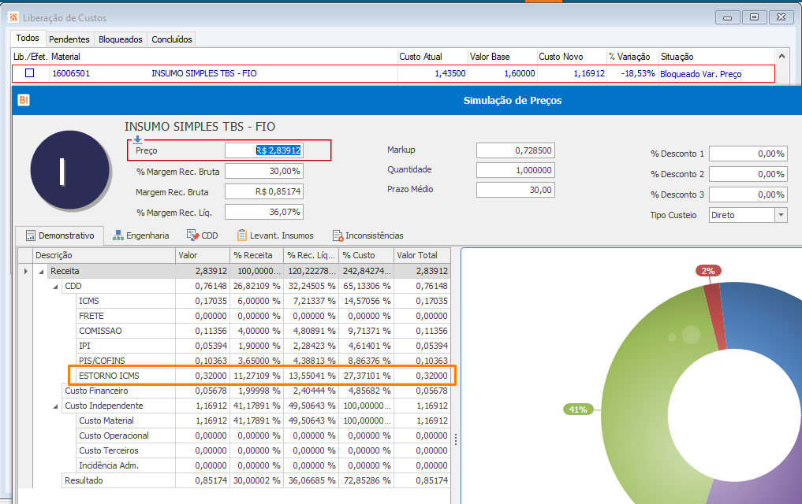Viewport: 802px width, 504px height.
Task: Click the Custo Novo column header
Action: click(572, 57)
